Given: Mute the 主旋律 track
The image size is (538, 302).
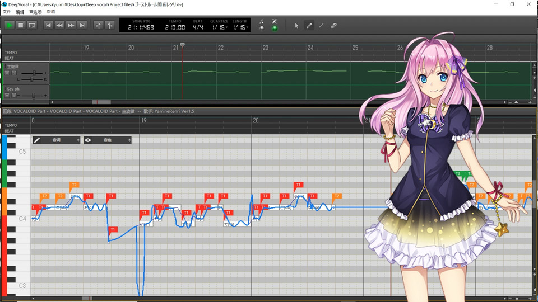Looking at the screenshot, I should (7, 73).
